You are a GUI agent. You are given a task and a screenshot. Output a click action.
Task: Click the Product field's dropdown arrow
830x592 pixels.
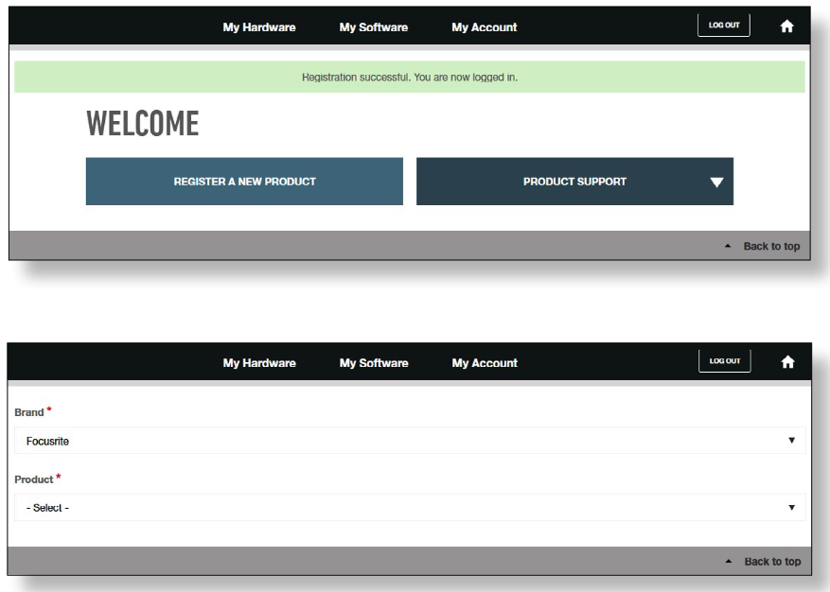tap(791, 508)
